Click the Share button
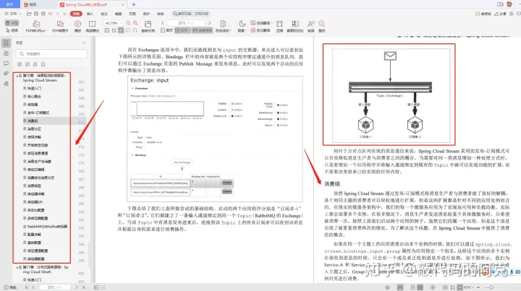The height and width of the screenshot is (291, 521). 501,14
